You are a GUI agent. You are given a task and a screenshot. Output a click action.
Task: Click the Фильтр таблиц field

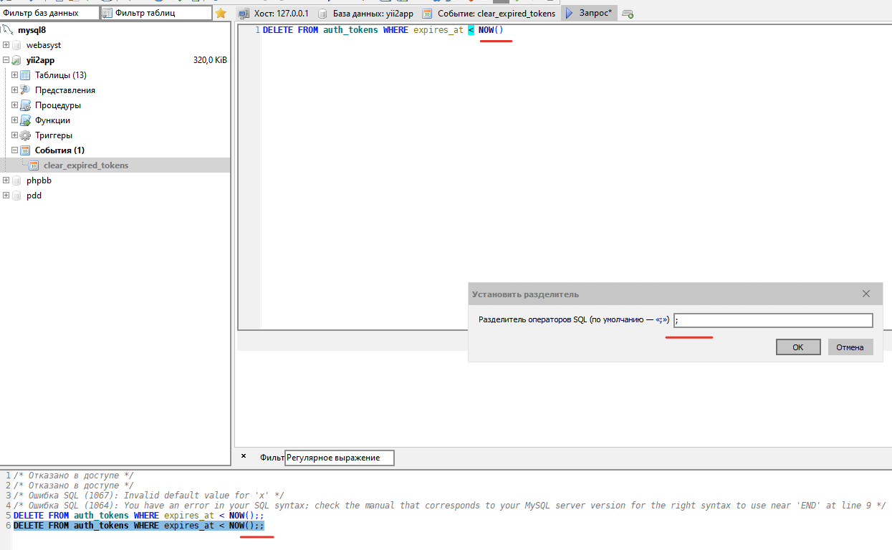pos(156,13)
